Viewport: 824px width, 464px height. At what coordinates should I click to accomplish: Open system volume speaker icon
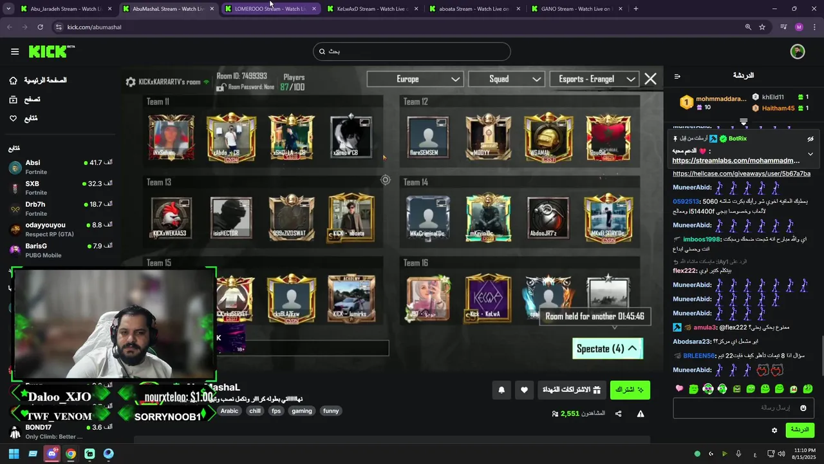(781, 454)
